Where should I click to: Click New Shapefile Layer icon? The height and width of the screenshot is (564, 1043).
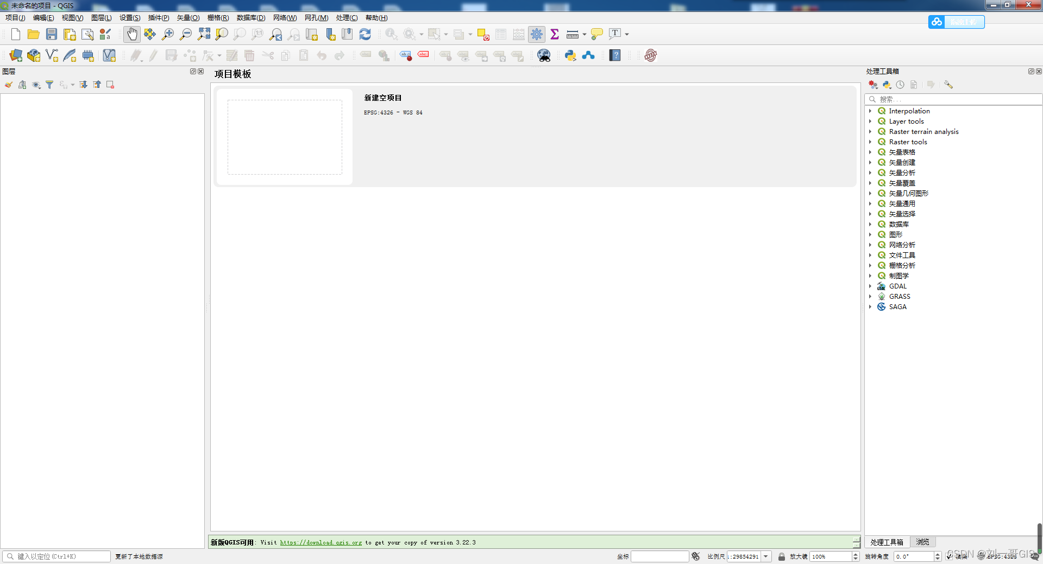click(52, 55)
